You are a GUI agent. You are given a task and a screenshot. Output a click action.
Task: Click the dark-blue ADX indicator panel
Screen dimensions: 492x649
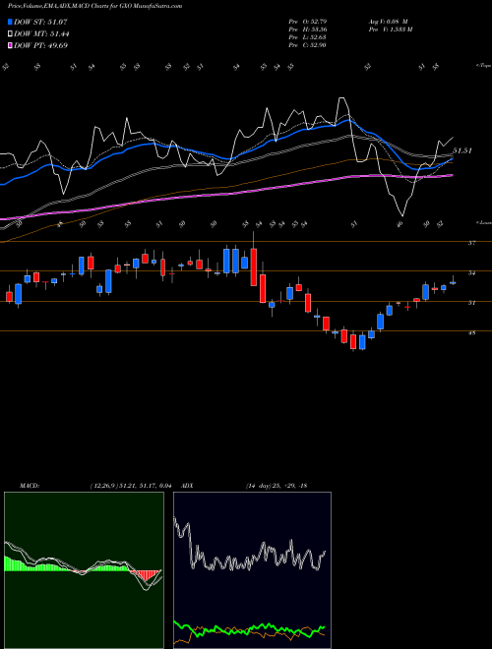[252, 570]
